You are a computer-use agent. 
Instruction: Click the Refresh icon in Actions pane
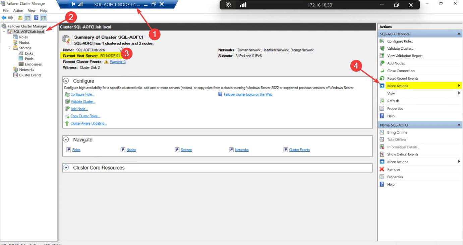382,101
